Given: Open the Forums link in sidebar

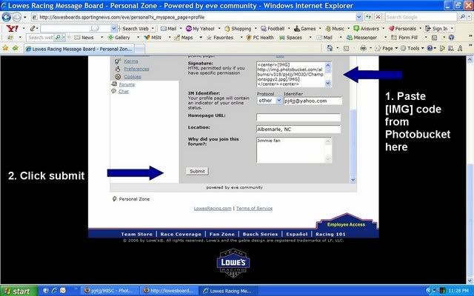Looking at the screenshot, I should click(x=127, y=84).
